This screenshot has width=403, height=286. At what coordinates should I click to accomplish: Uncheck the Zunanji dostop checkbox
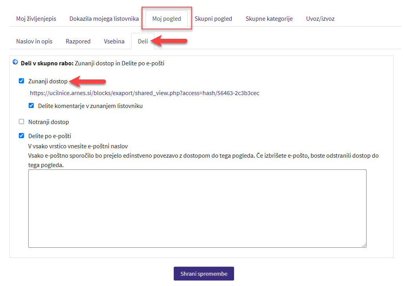pyautogui.click(x=22, y=81)
